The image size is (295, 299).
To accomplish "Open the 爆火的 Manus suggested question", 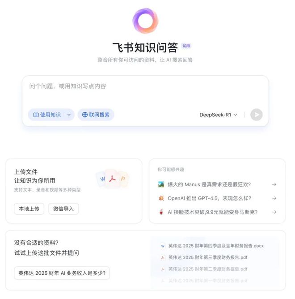I will (x=217, y=184).
